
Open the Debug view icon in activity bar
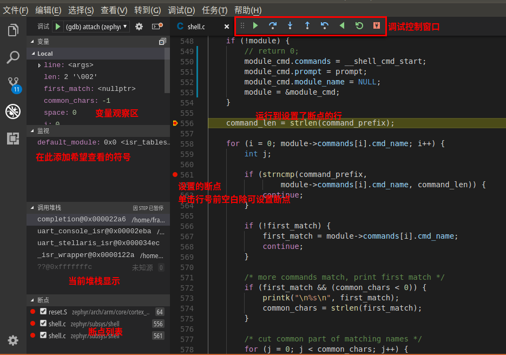pos(13,111)
